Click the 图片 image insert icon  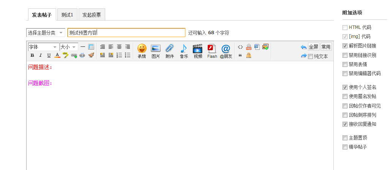click(x=156, y=51)
